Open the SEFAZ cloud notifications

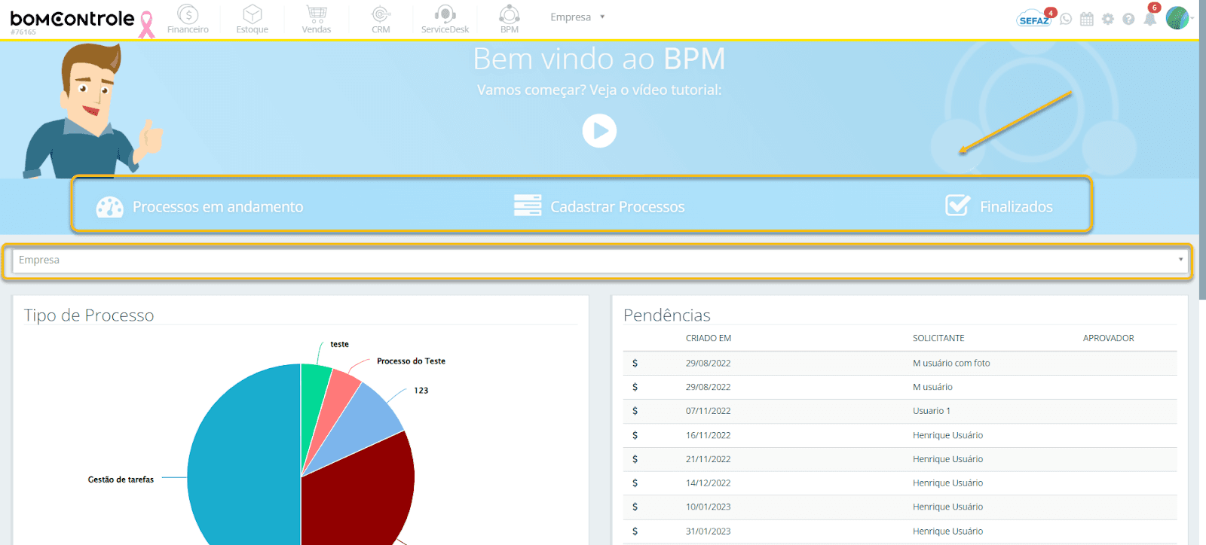pyautogui.click(x=1034, y=18)
